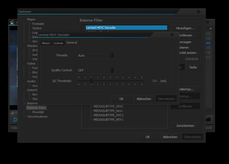Open the Quality Control dropdown
The height and width of the screenshot is (164, 229).
pyautogui.click(x=96, y=70)
